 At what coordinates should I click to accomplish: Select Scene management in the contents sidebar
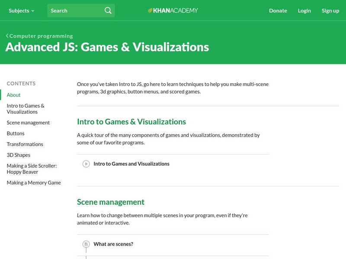(x=28, y=123)
